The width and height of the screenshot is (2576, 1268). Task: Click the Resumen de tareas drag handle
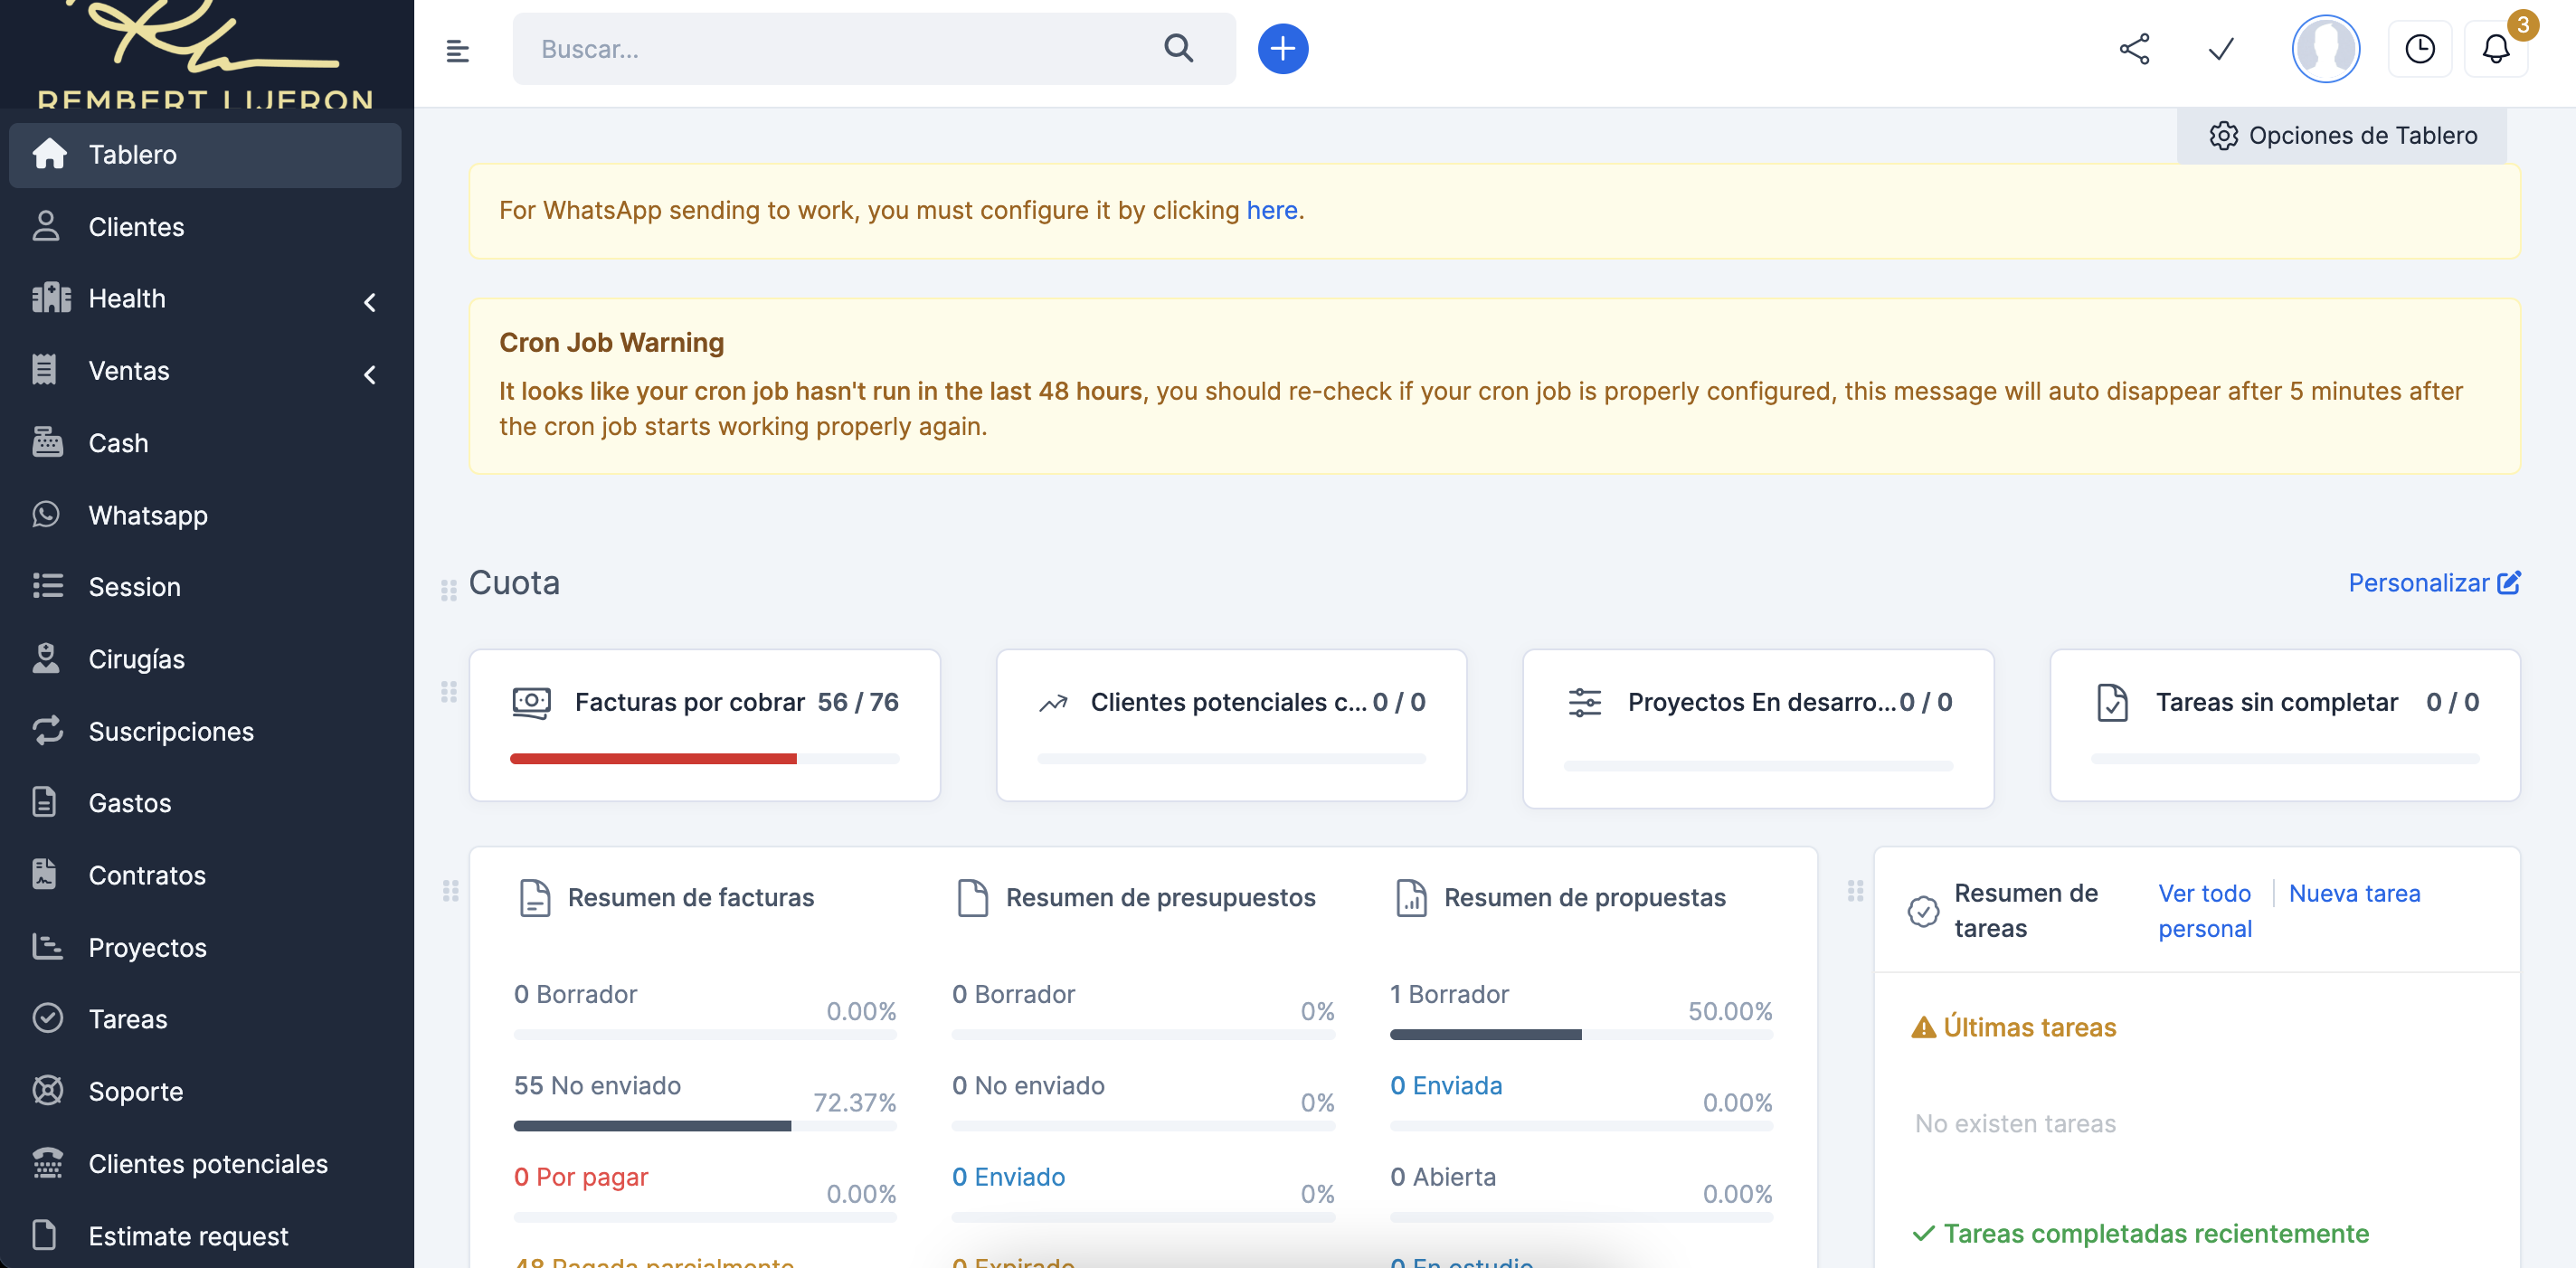click(1856, 891)
